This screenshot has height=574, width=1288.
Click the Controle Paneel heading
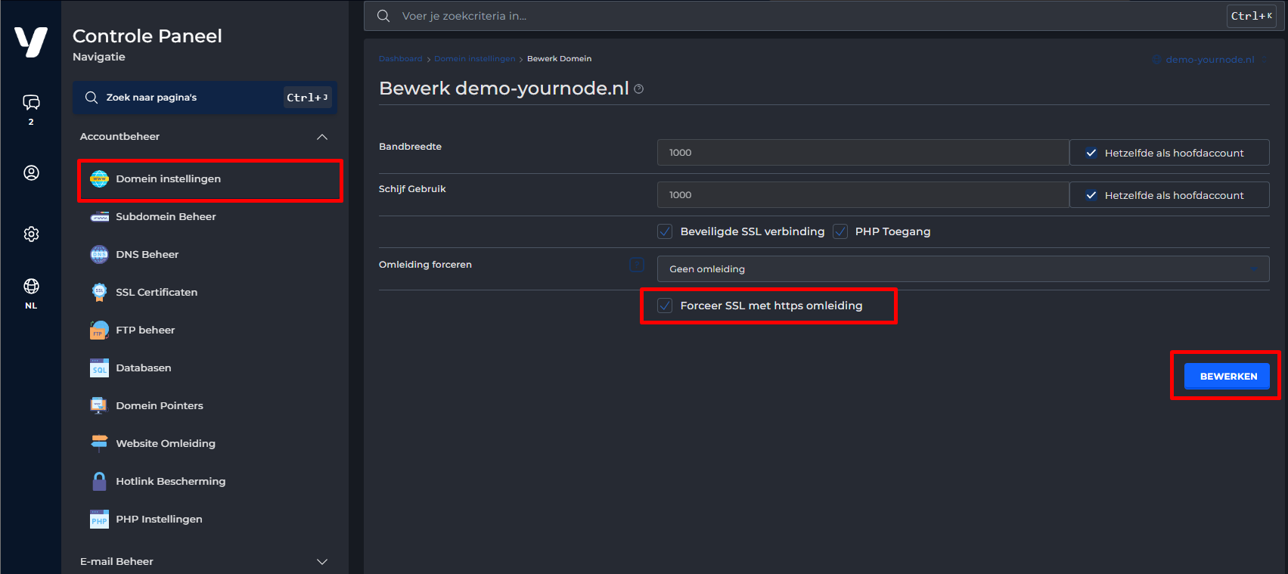[147, 36]
